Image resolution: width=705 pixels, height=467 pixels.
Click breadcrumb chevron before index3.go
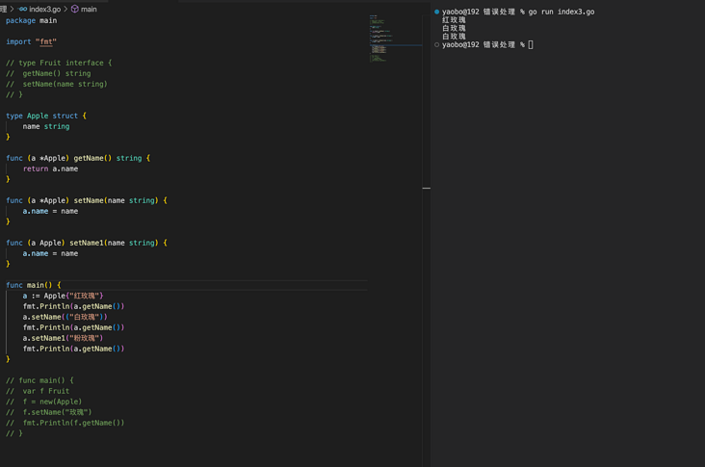pos(12,9)
